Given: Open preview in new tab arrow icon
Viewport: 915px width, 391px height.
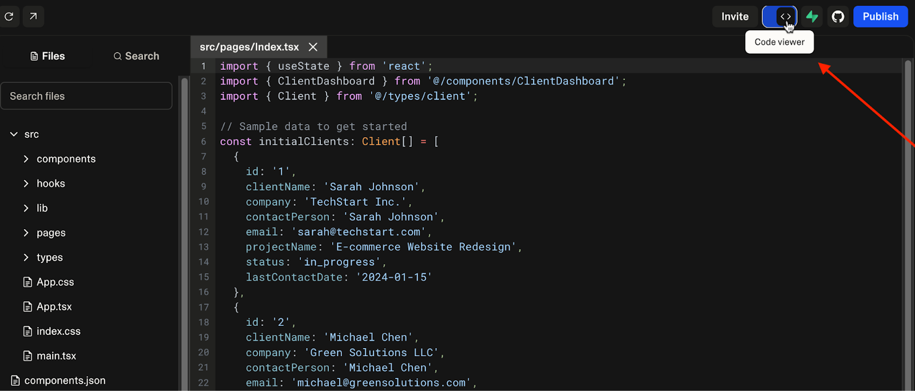Looking at the screenshot, I should click(33, 17).
